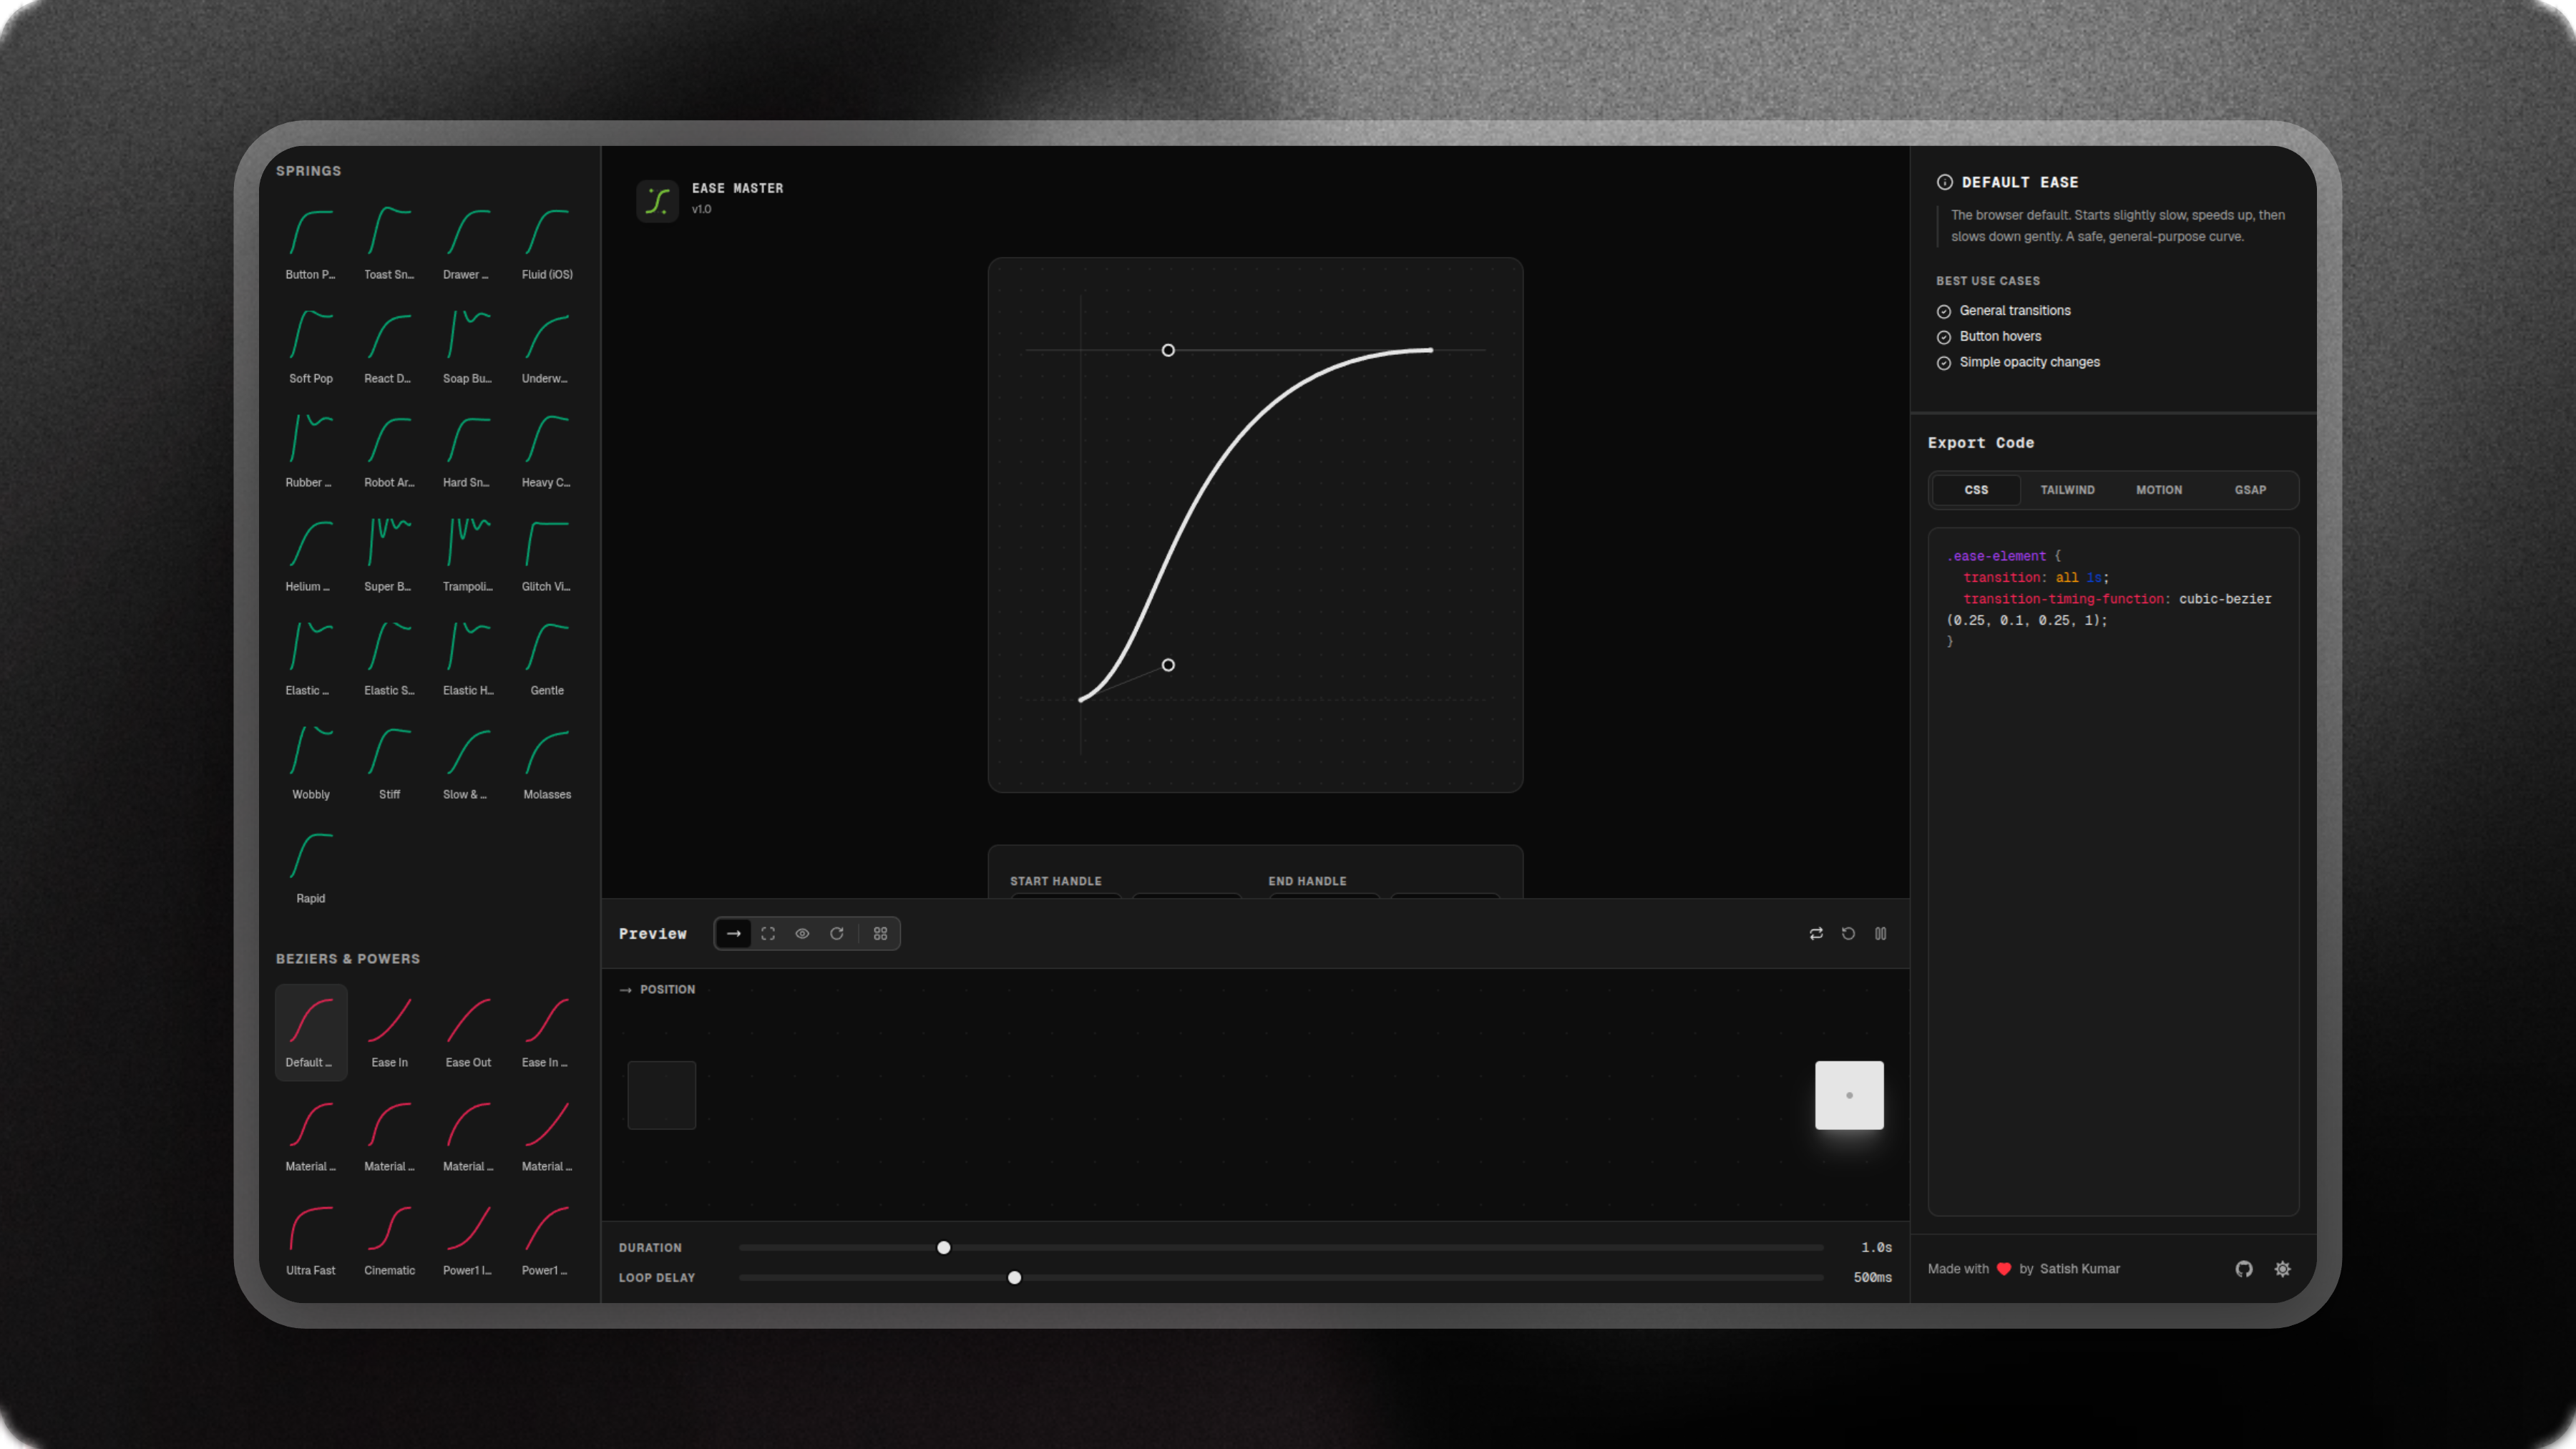Switch to the grid all-previews view
Screen dimensions: 2576x1449
click(880, 933)
